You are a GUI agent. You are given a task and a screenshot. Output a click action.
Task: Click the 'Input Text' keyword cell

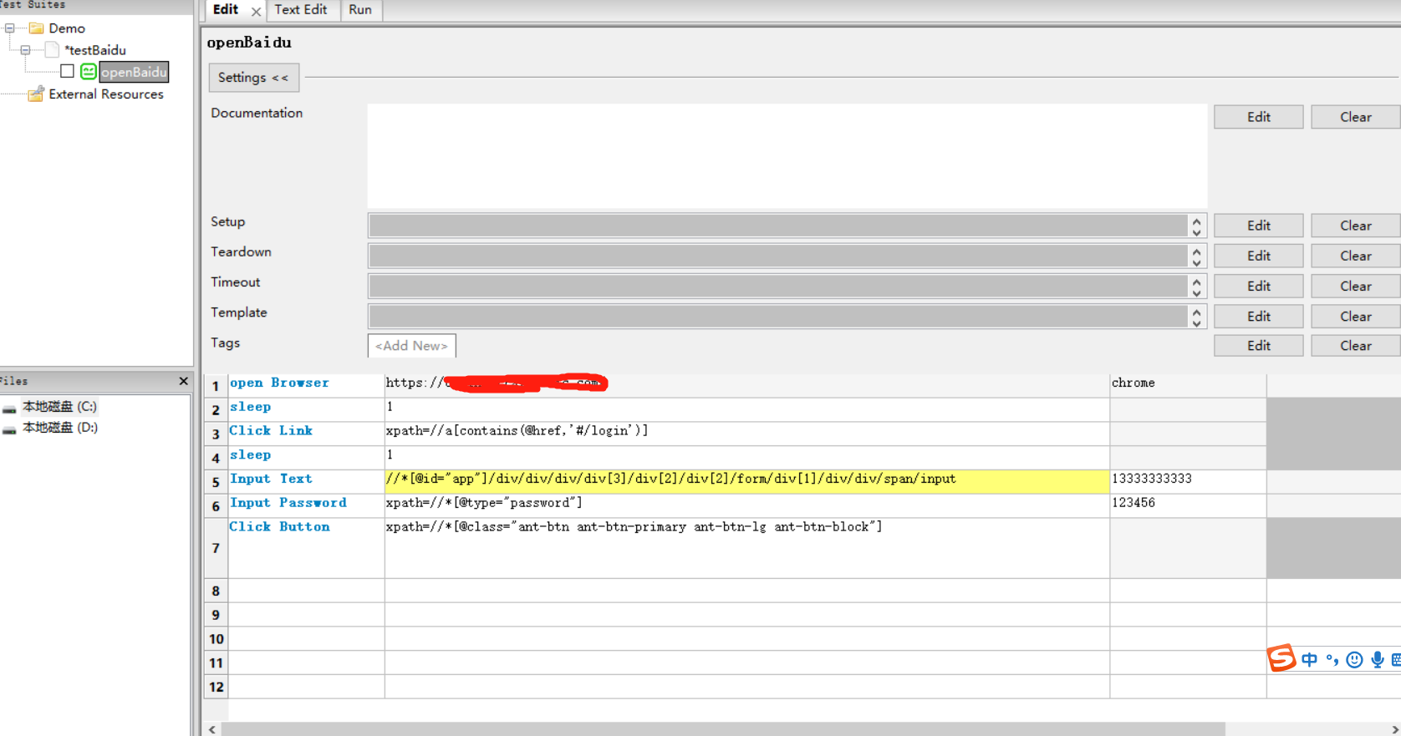(x=306, y=480)
